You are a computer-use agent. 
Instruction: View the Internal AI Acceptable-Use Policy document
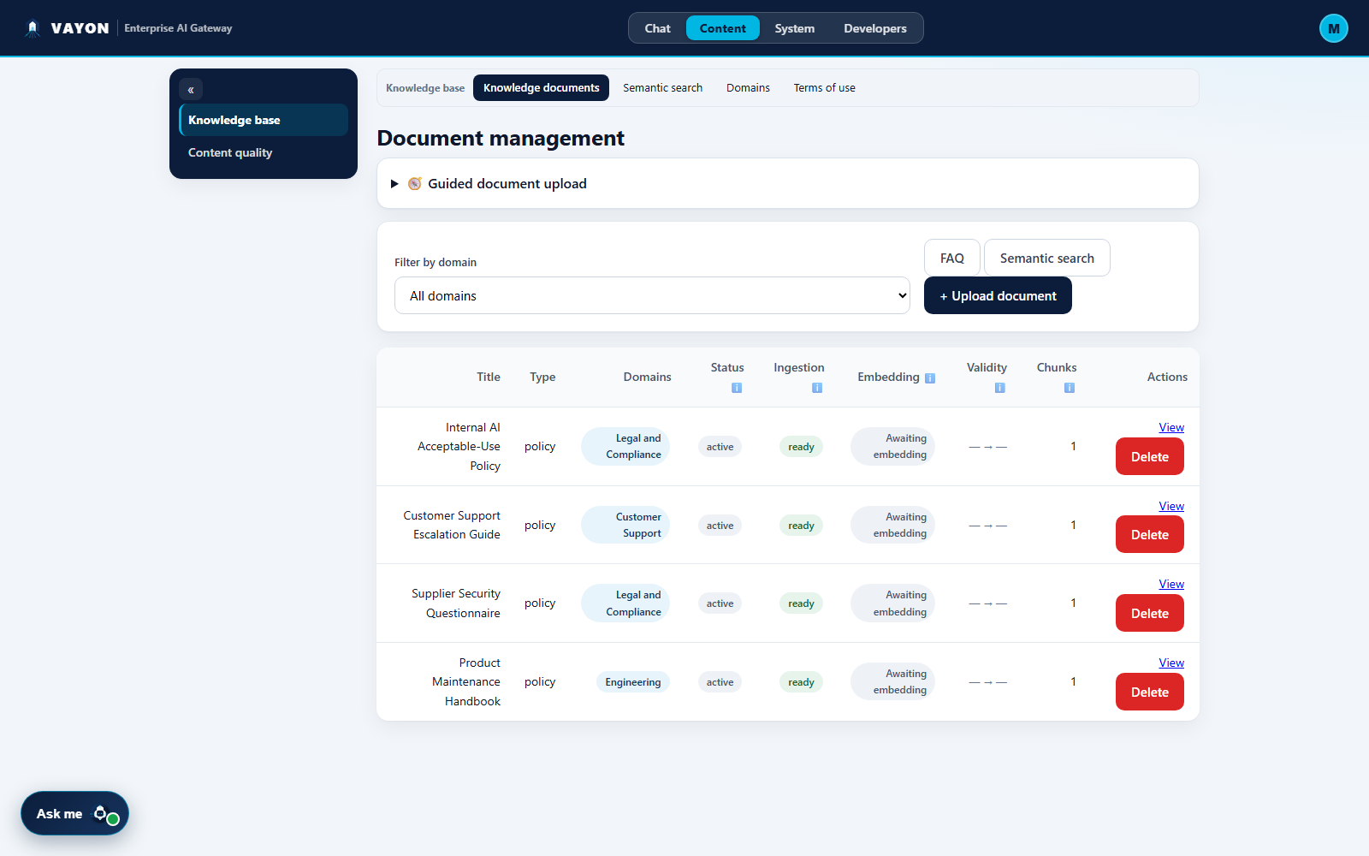tap(1171, 427)
